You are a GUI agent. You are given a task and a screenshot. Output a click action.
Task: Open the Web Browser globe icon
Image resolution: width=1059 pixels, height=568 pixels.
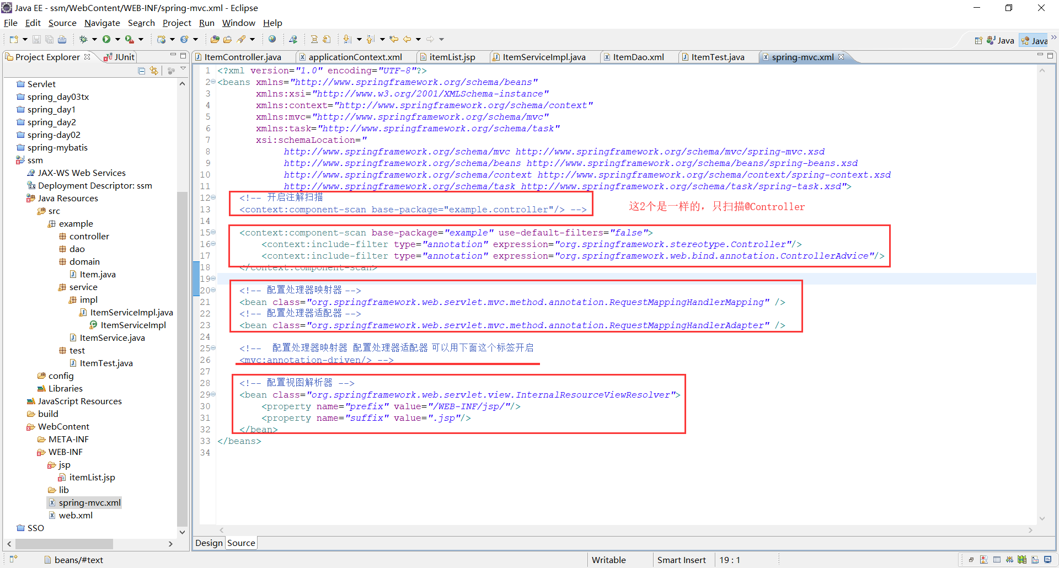click(x=272, y=39)
